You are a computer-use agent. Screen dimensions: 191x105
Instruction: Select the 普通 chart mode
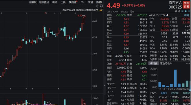[x=91, y=2]
